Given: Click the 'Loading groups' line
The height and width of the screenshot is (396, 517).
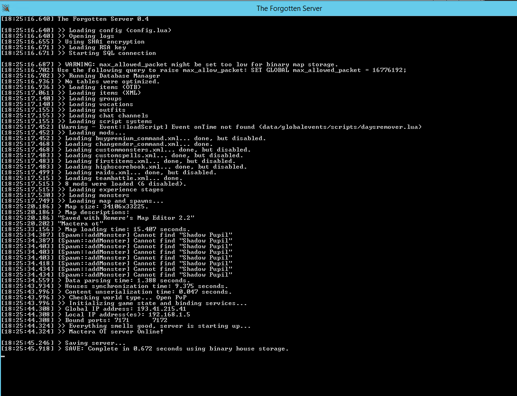Looking at the screenshot, I should 61,99.
